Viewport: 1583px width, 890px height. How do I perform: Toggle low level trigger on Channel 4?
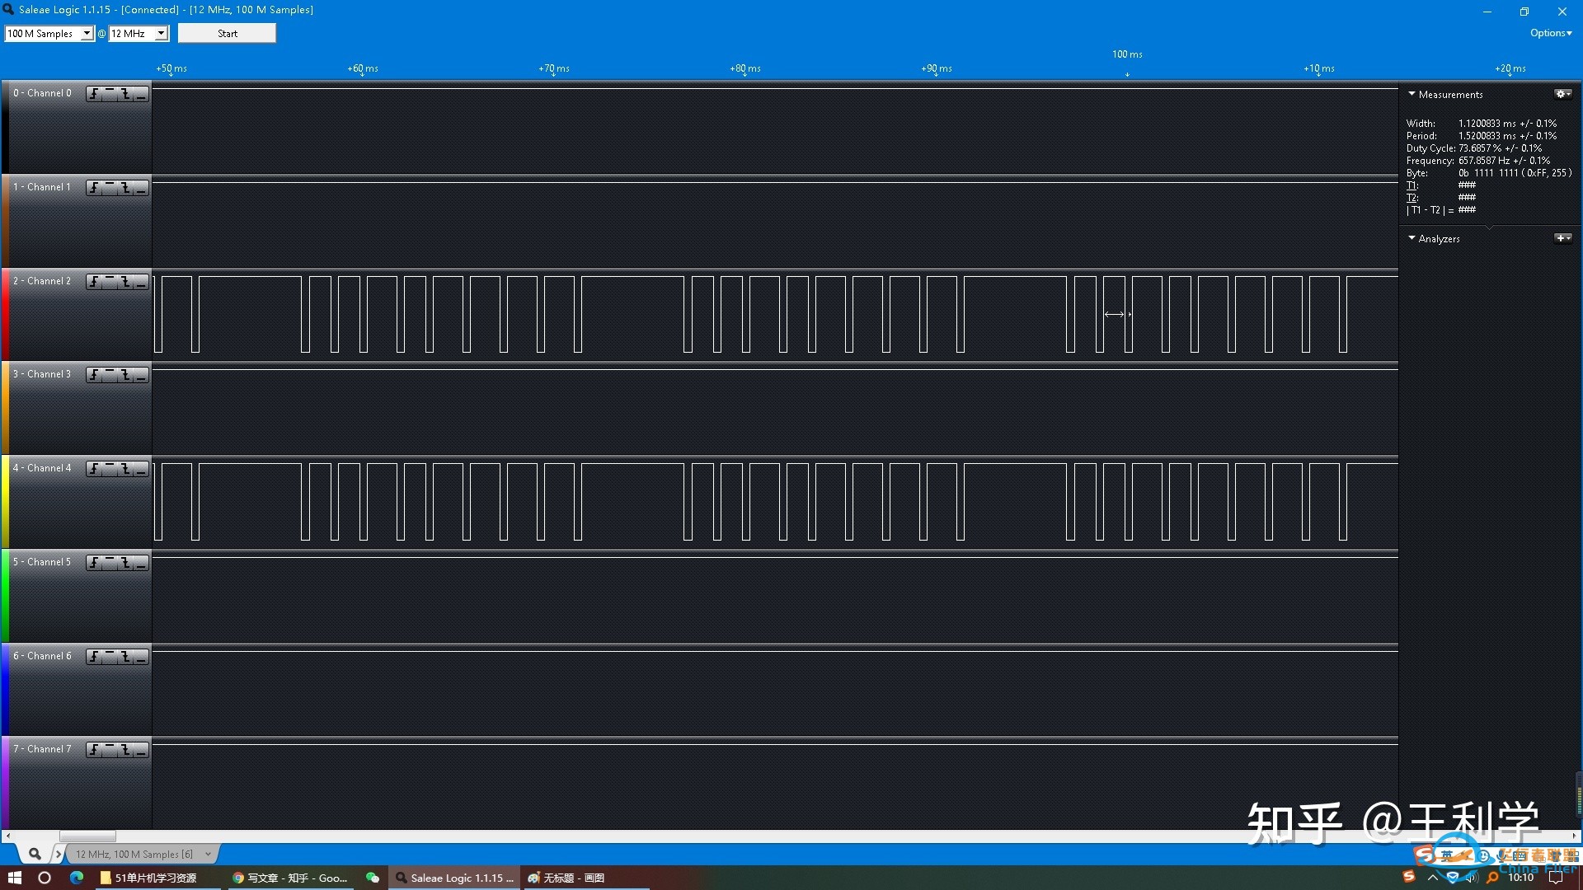(141, 469)
